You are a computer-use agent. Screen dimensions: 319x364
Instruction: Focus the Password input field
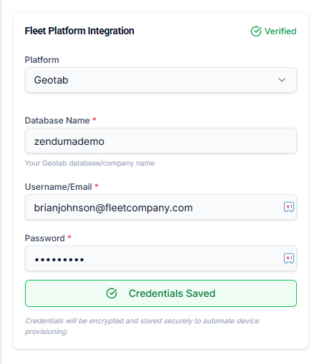tap(161, 258)
